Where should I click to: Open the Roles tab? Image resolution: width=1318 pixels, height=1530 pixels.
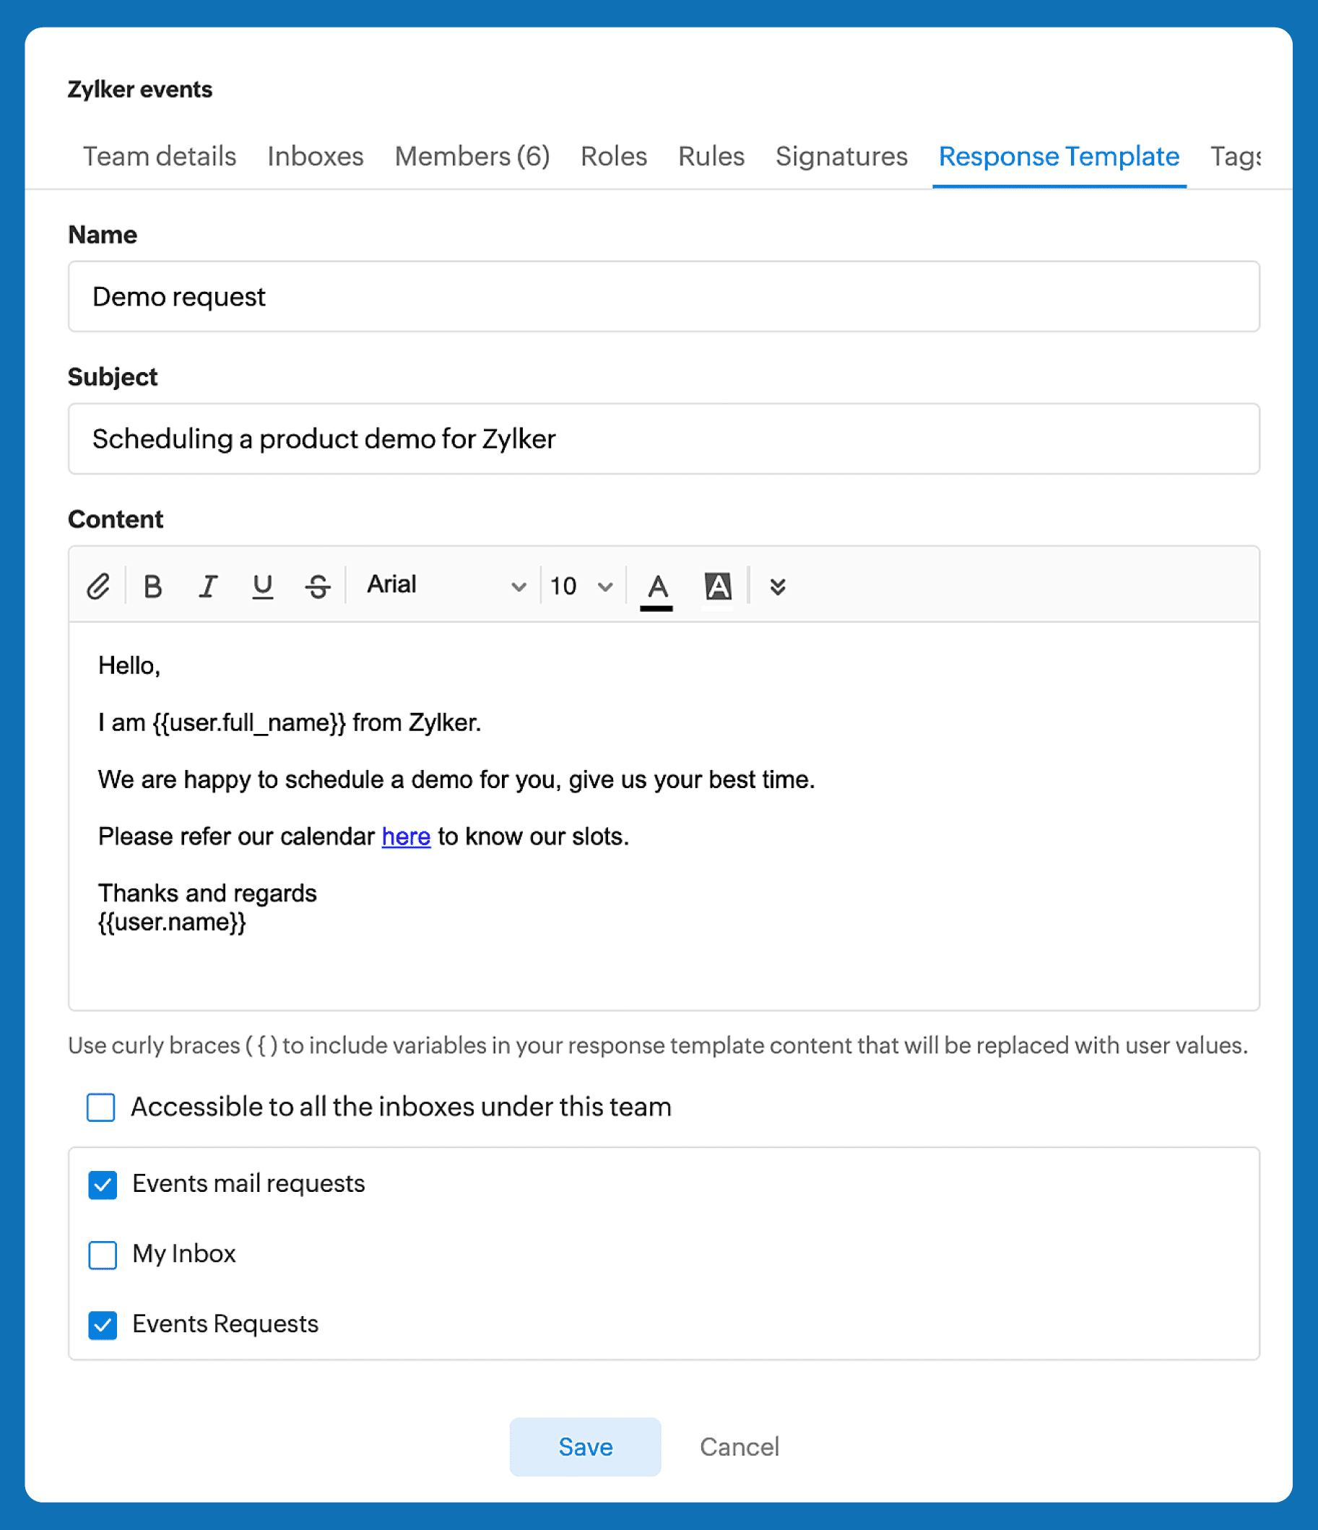coord(614,157)
